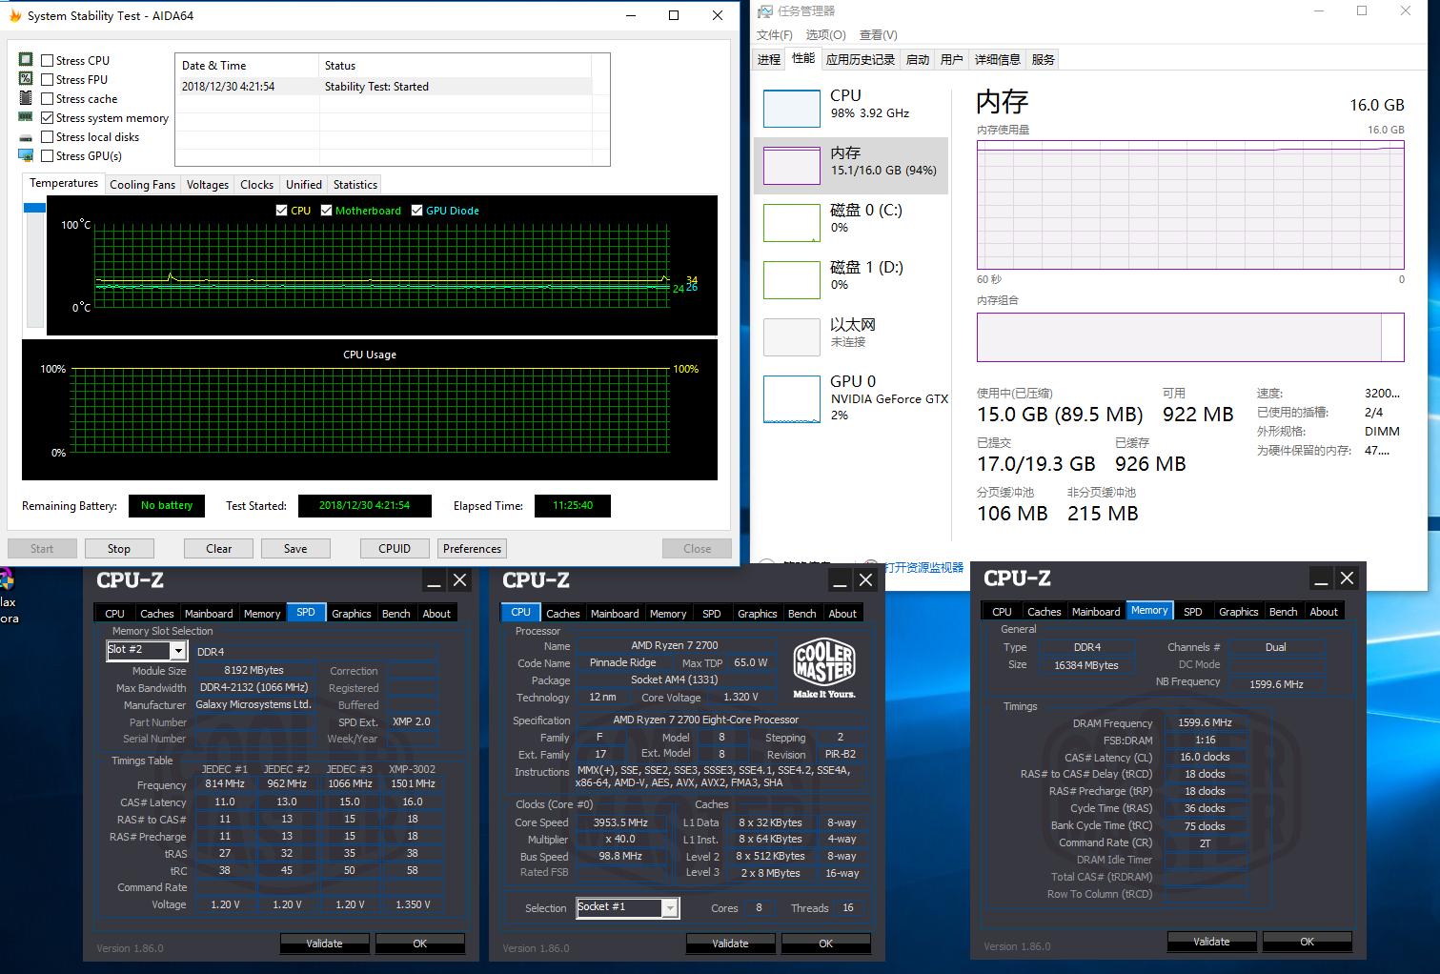This screenshot has width=1440, height=974.
Task: Switch to the Bench tab in CPU-Z
Action: (x=1283, y=611)
